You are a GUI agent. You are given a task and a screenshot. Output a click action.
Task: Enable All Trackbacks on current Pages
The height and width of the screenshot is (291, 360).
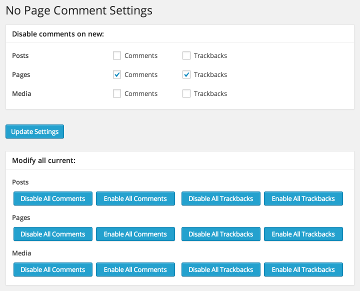coord(303,234)
